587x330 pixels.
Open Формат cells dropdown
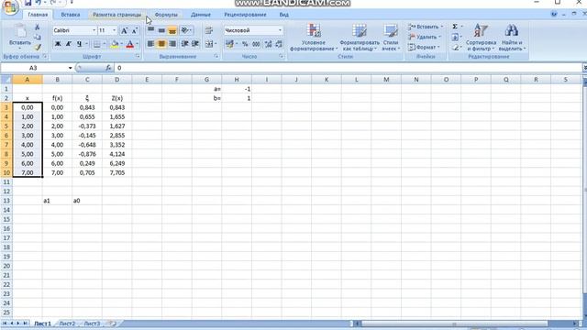424,47
